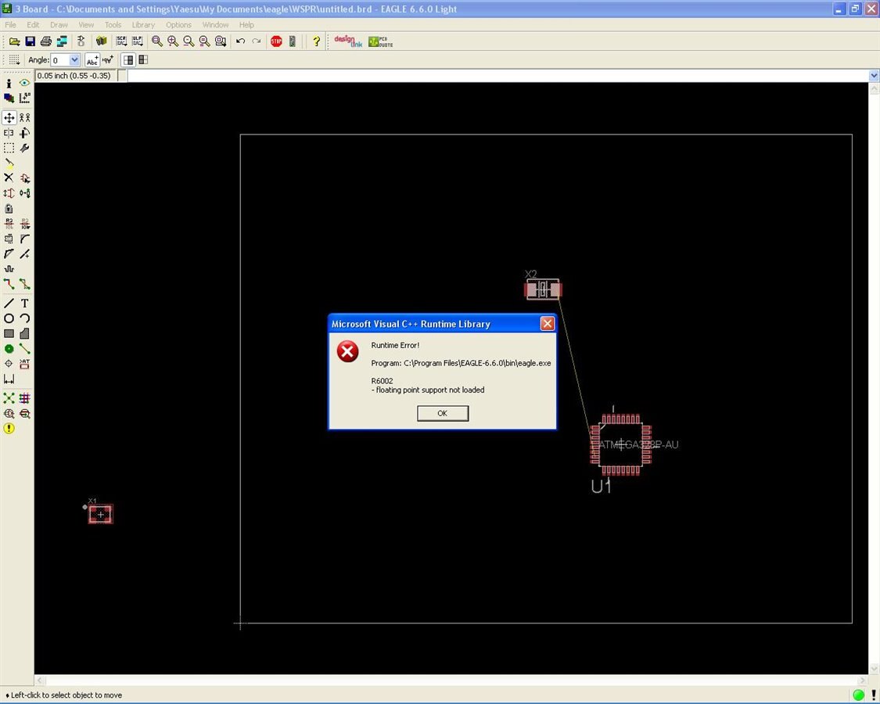Open the CAM Processor icon

[x=62, y=41]
